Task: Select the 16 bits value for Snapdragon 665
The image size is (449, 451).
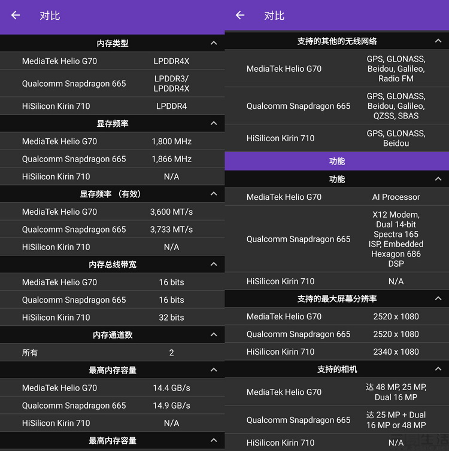Action: click(172, 300)
